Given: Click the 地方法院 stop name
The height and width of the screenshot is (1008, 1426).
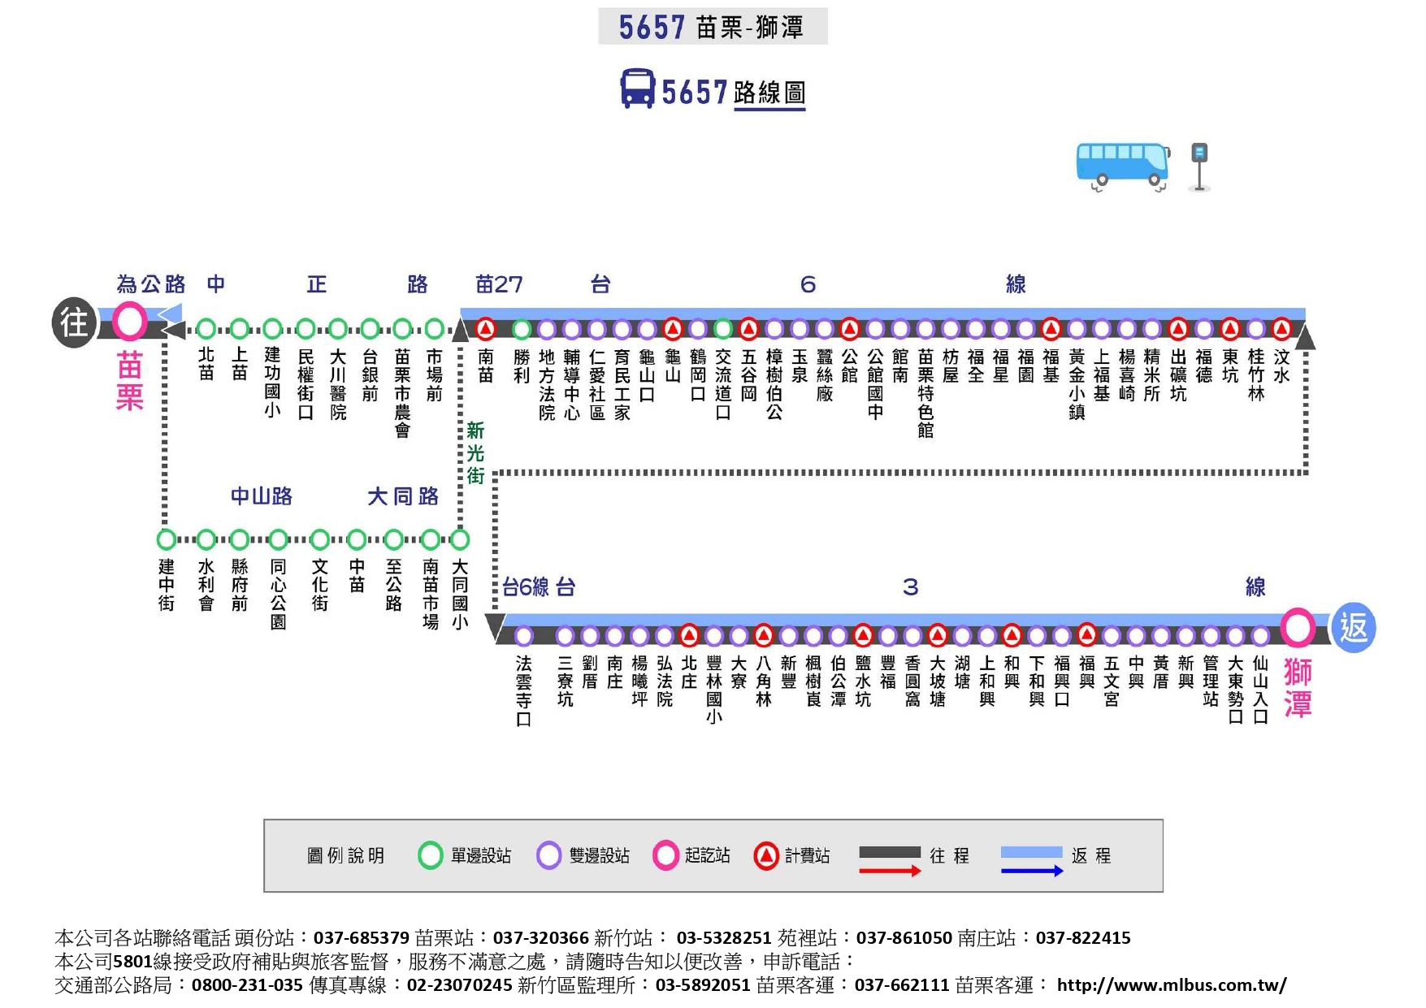Looking at the screenshot, I should (x=547, y=384).
